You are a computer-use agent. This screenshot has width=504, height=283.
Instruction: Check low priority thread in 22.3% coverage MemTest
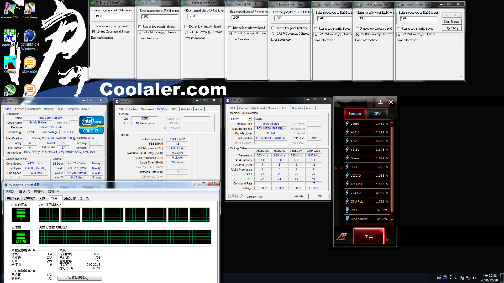pyautogui.click(x=398, y=29)
